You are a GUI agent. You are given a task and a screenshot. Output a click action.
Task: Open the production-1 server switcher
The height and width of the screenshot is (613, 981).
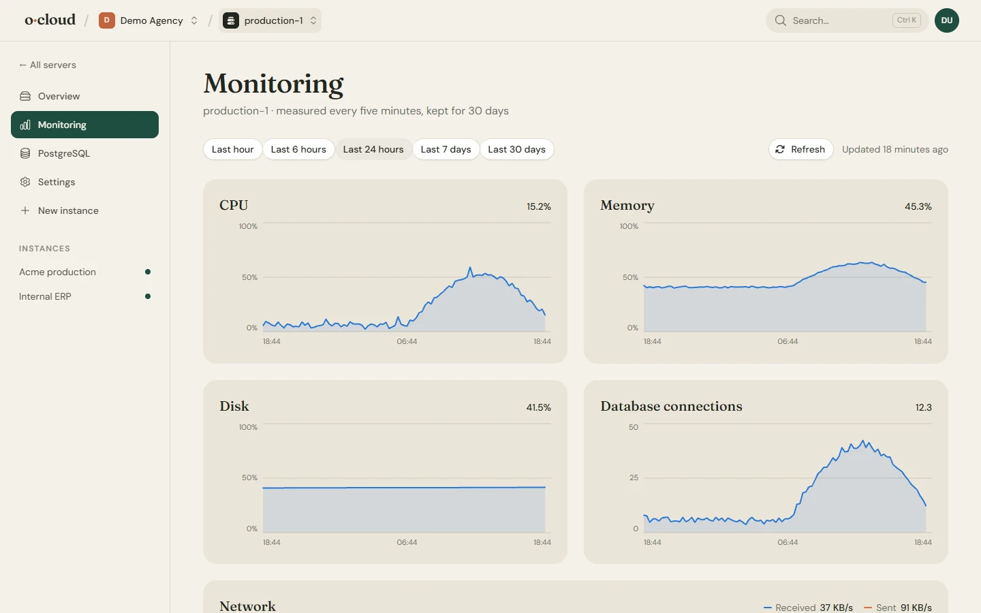pos(270,20)
